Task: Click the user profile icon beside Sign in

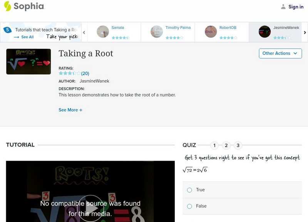Action: (283, 7)
